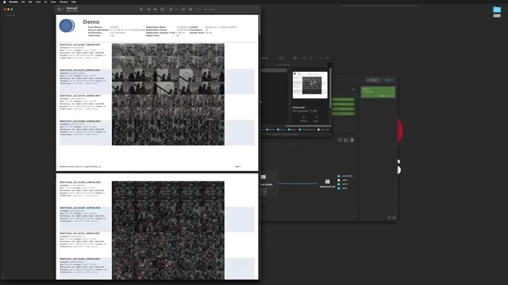
Task: Click the PDF window vertical scrollbar
Action: (259, 25)
